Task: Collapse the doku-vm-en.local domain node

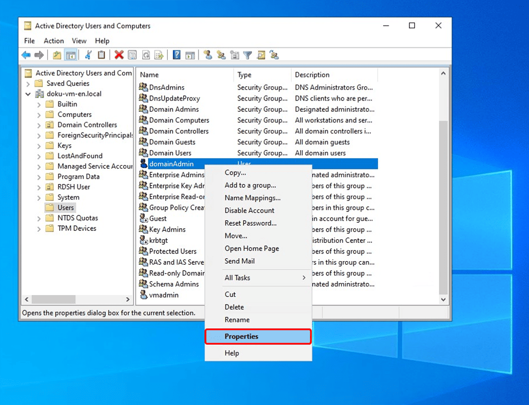Action: pos(28,94)
